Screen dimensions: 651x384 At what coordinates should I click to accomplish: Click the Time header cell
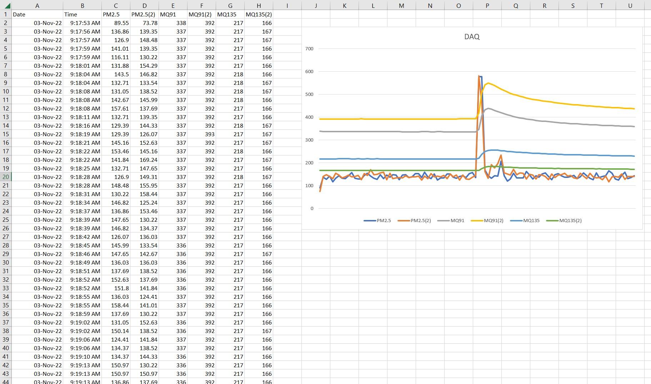pos(82,14)
